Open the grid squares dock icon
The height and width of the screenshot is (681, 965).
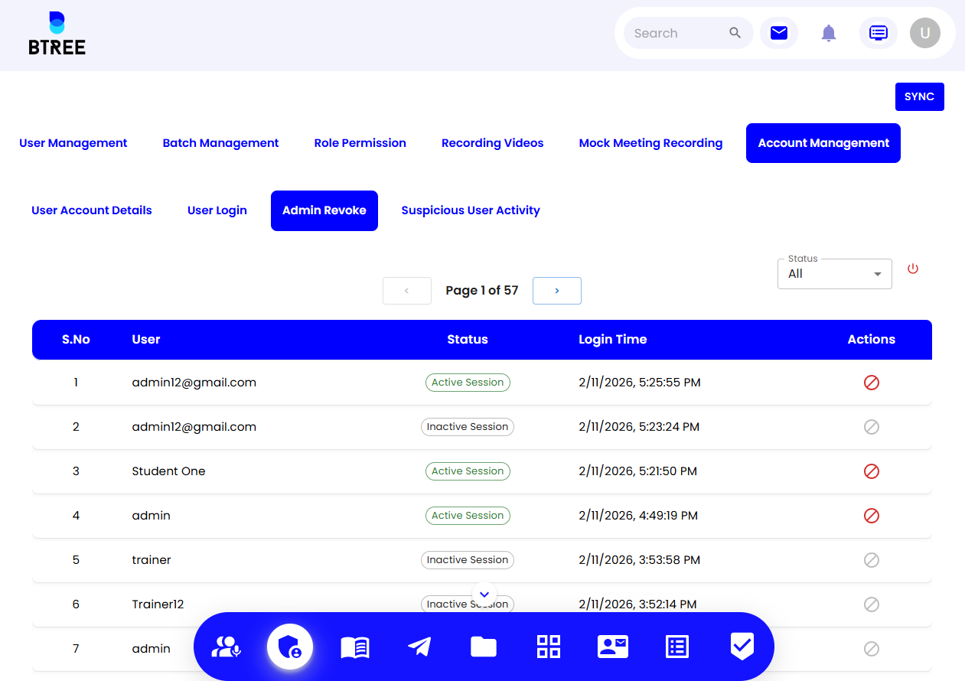[549, 647]
